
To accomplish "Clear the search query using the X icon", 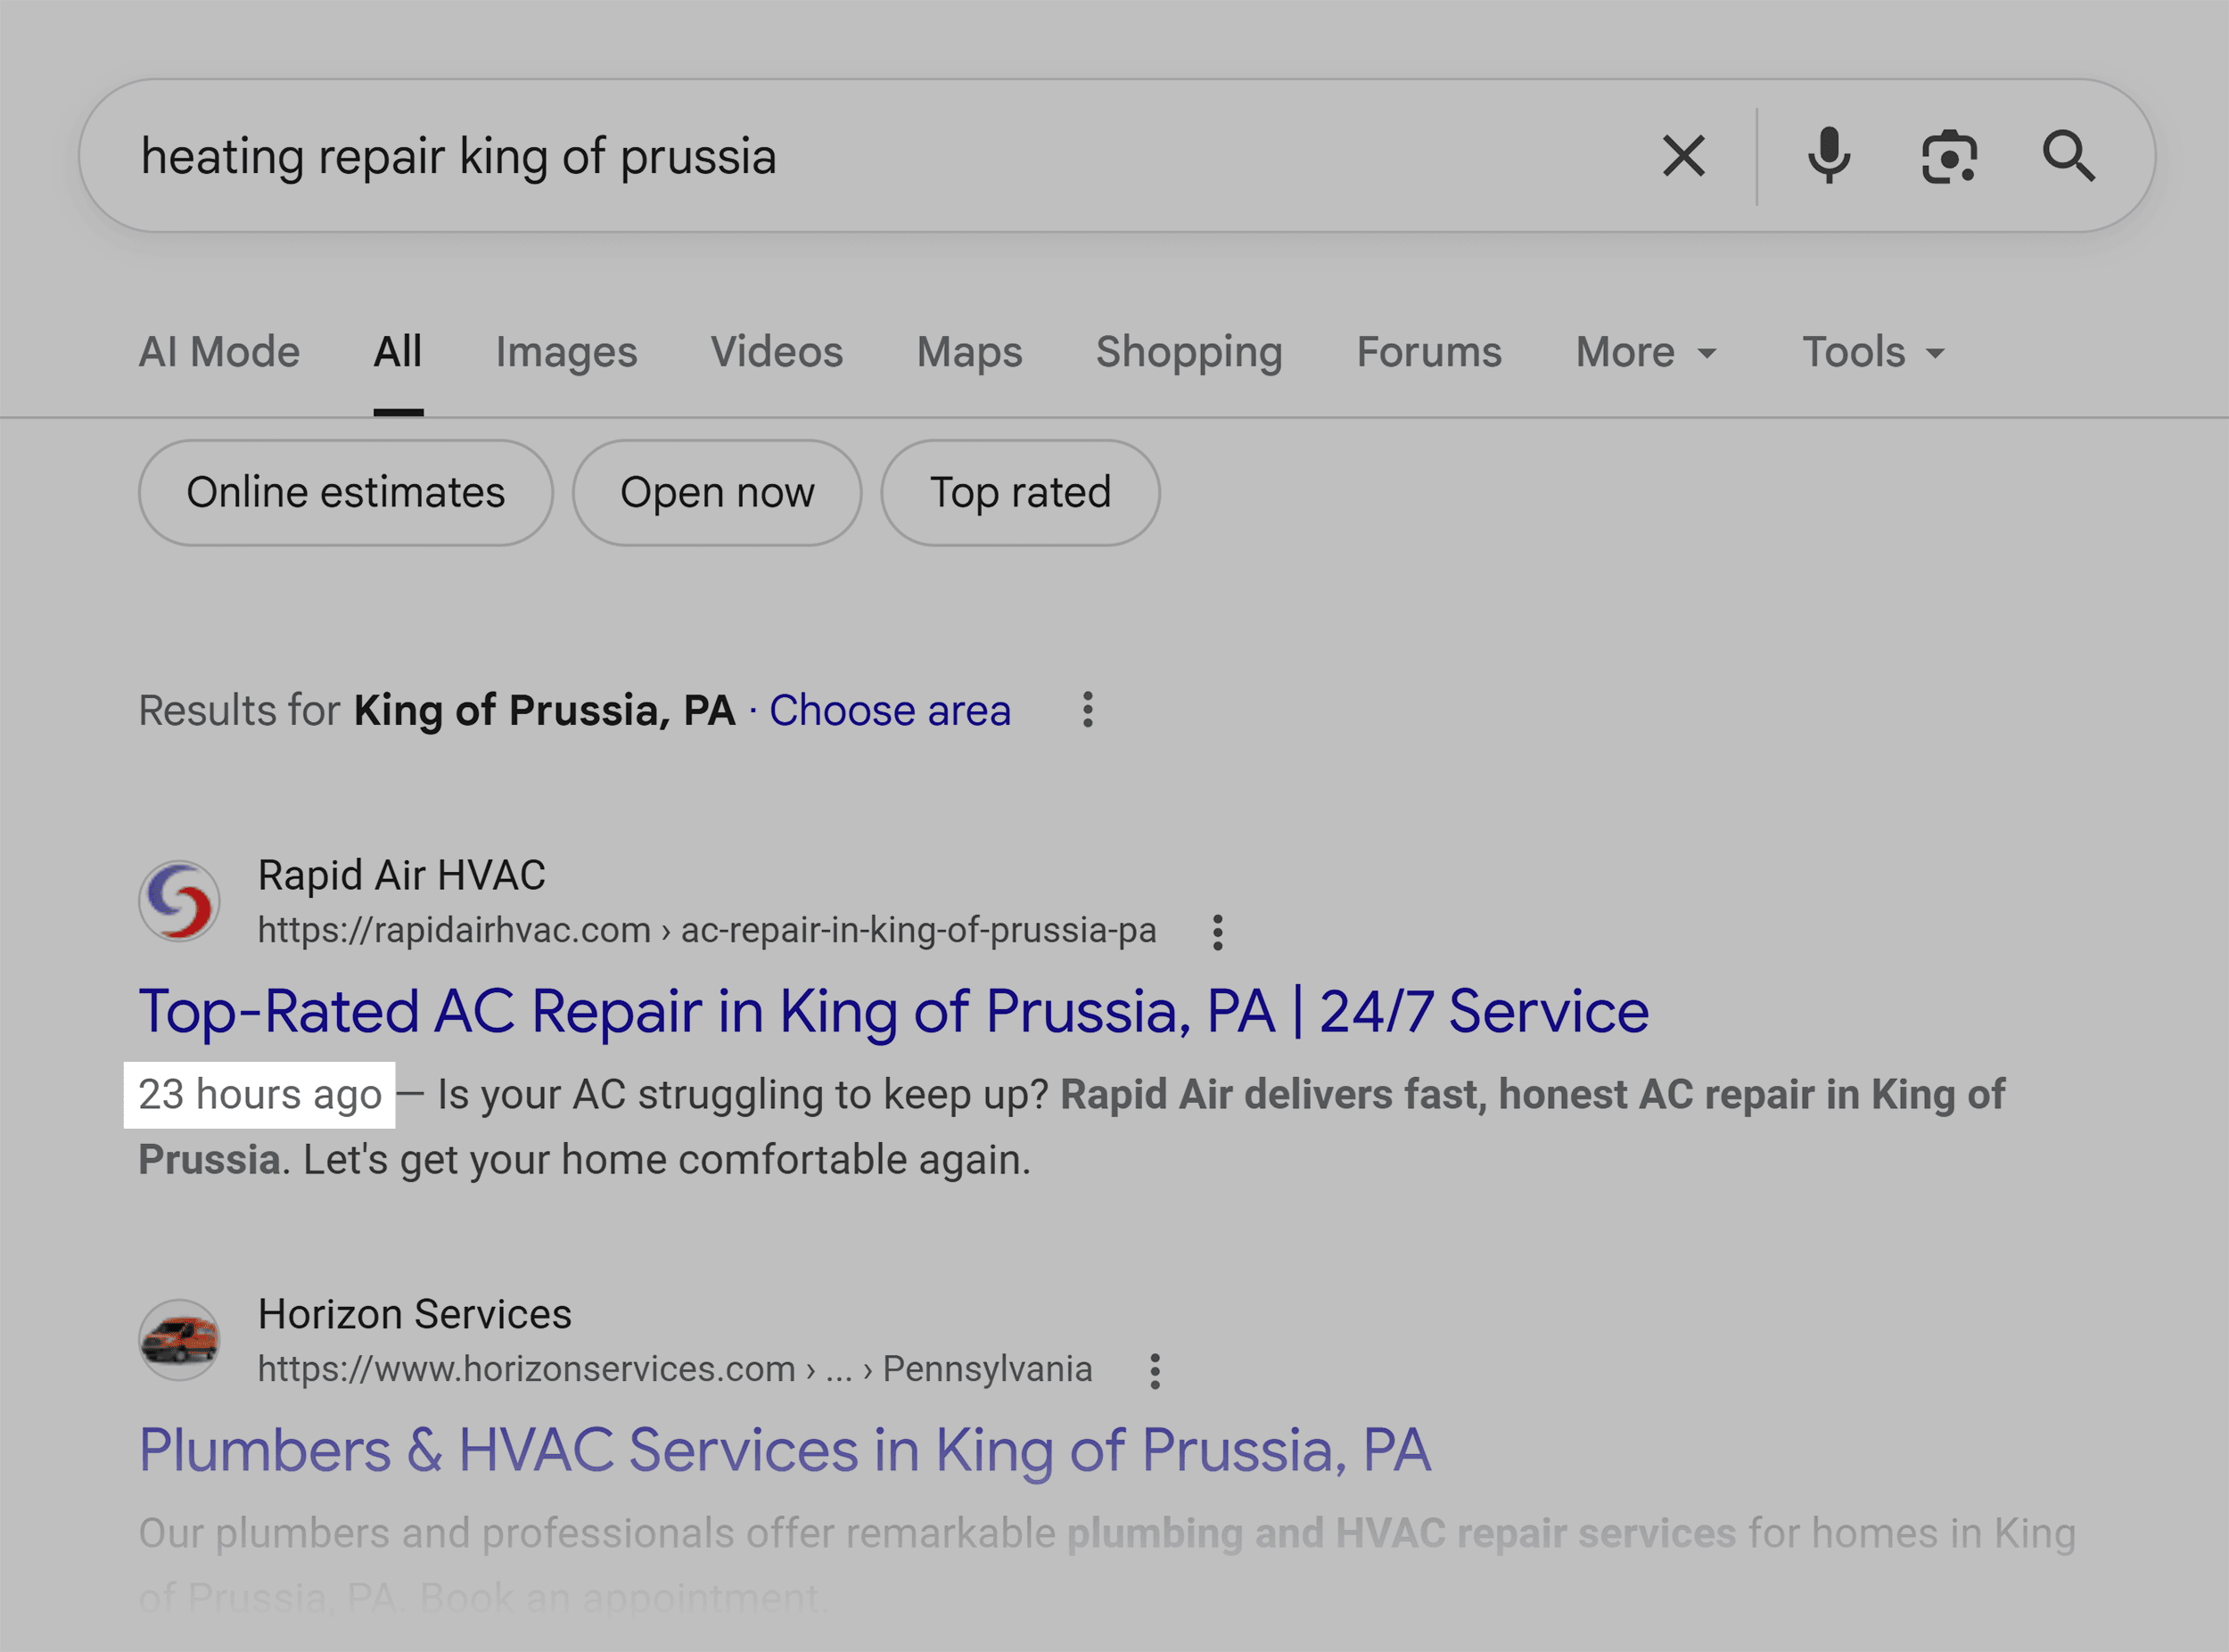I will pyautogui.click(x=1683, y=156).
